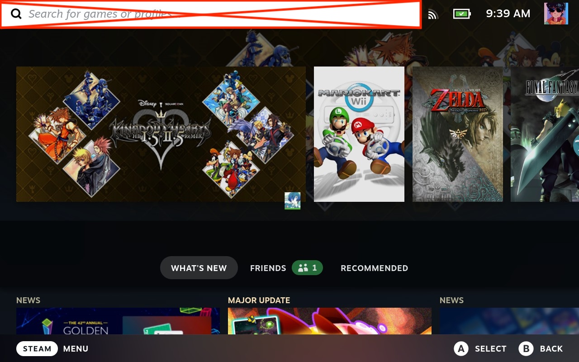The height and width of the screenshot is (362, 579).
Task: Check the battery status icon
Action: point(461,14)
